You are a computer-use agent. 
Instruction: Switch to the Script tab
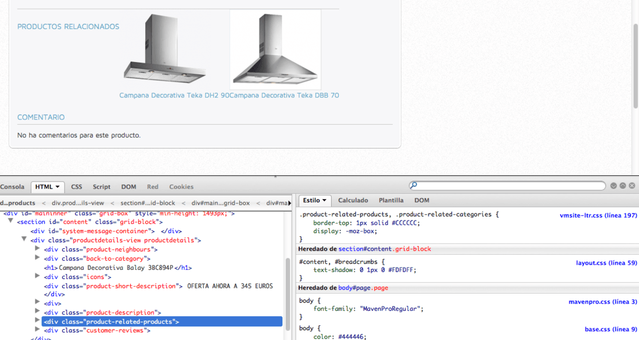tap(102, 187)
